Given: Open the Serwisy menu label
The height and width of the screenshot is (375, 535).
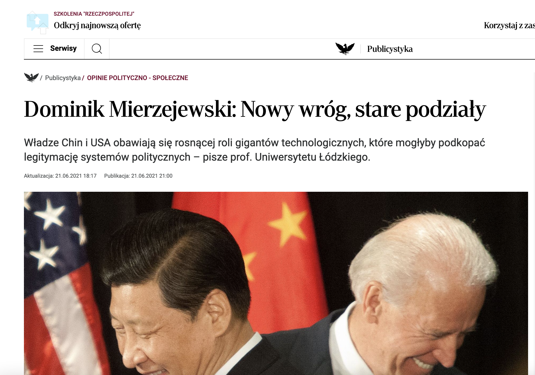Looking at the screenshot, I should point(63,48).
